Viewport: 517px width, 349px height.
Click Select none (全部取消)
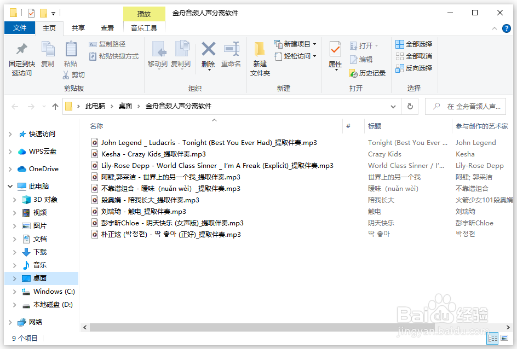click(x=414, y=56)
